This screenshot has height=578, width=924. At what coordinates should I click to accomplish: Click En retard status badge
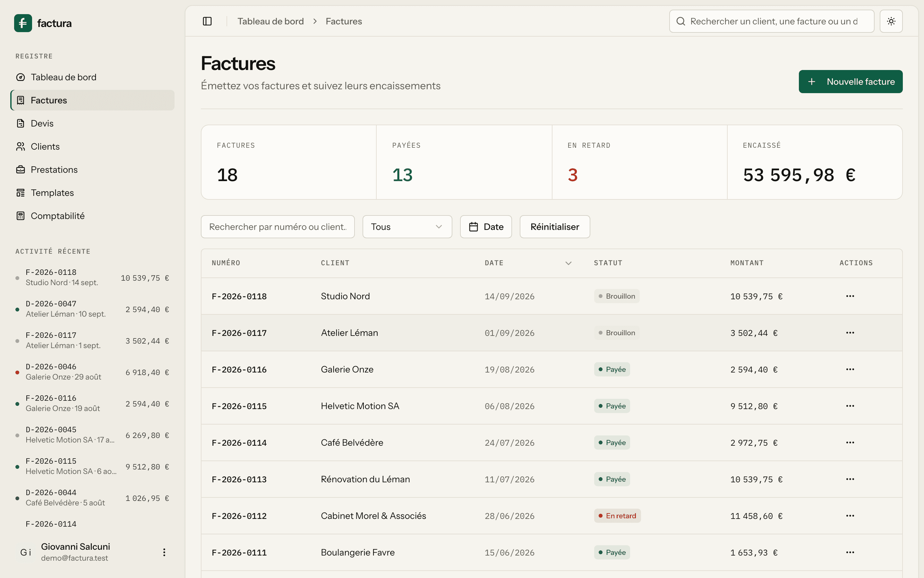coord(617,516)
